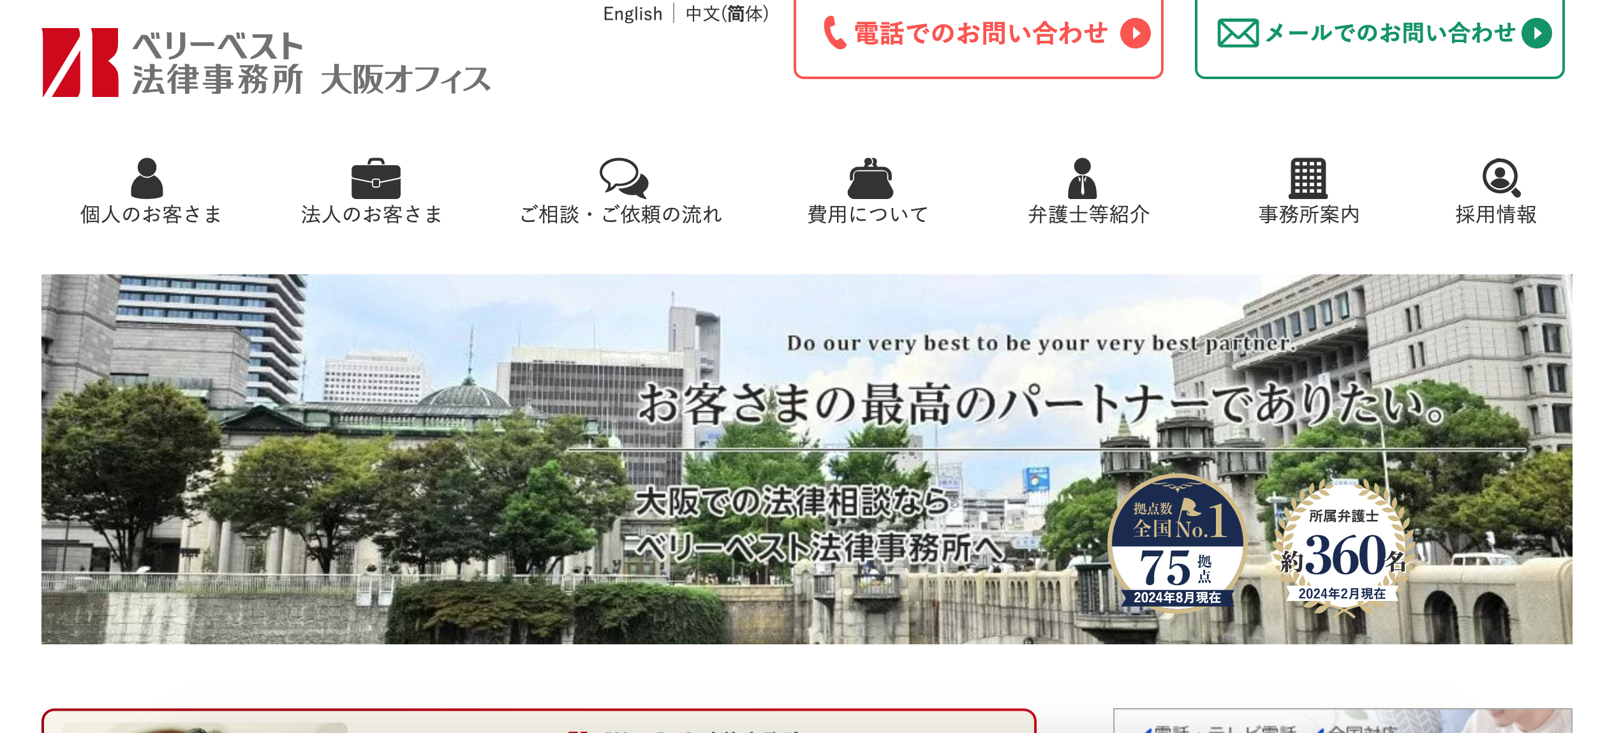The height and width of the screenshot is (733, 1607).
Task: Click the red arrow circle on phone inquiry
Action: pos(1136,33)
